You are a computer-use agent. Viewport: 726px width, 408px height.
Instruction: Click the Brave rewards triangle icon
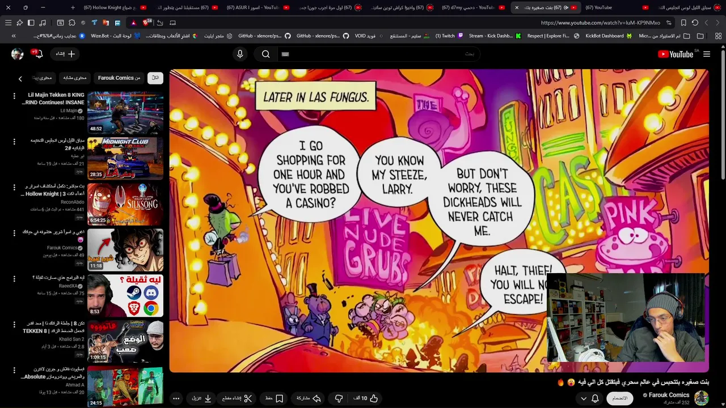point(133,23)
